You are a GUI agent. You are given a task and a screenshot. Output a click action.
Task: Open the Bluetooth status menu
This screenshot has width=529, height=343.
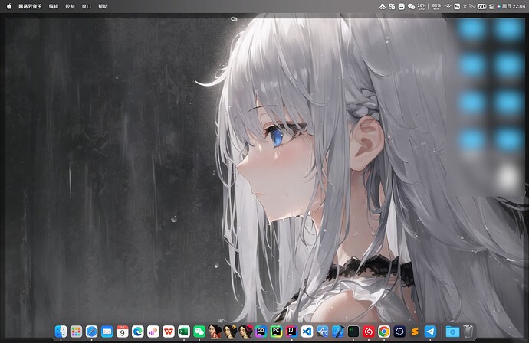pos(465,6)
